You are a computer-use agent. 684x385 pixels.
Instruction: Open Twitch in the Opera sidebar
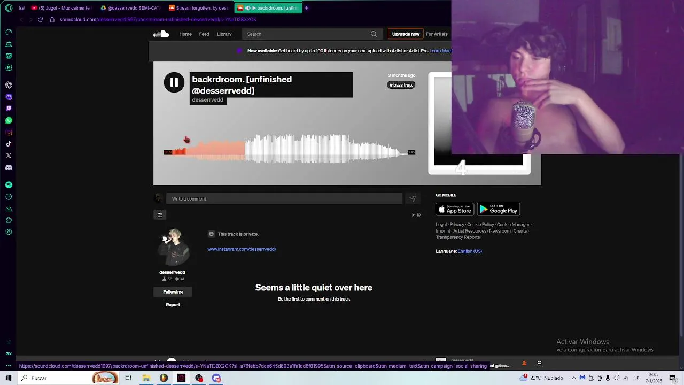(9, 109)
